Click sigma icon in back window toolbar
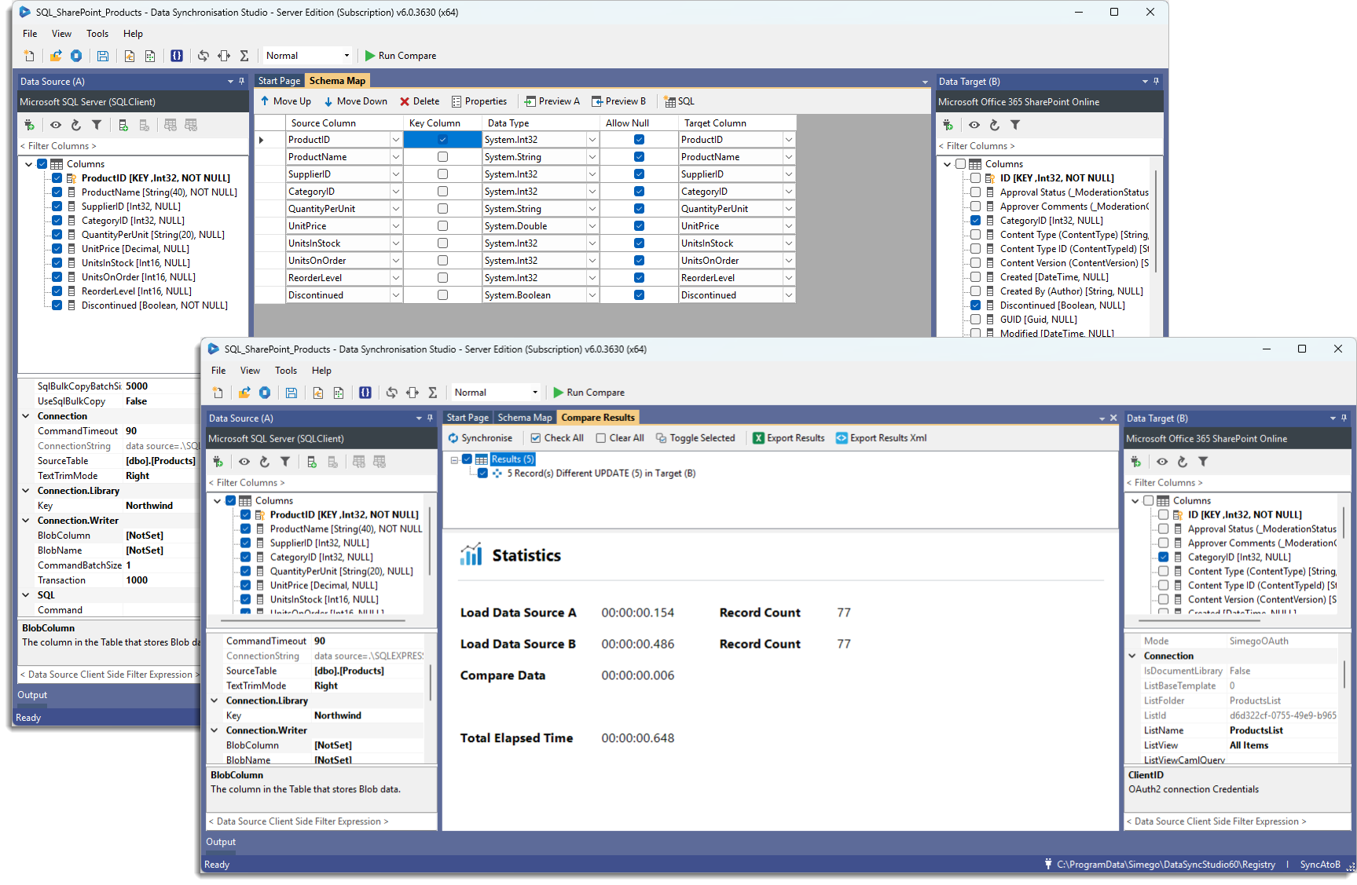1357x885 pixels. click(244, 56)
